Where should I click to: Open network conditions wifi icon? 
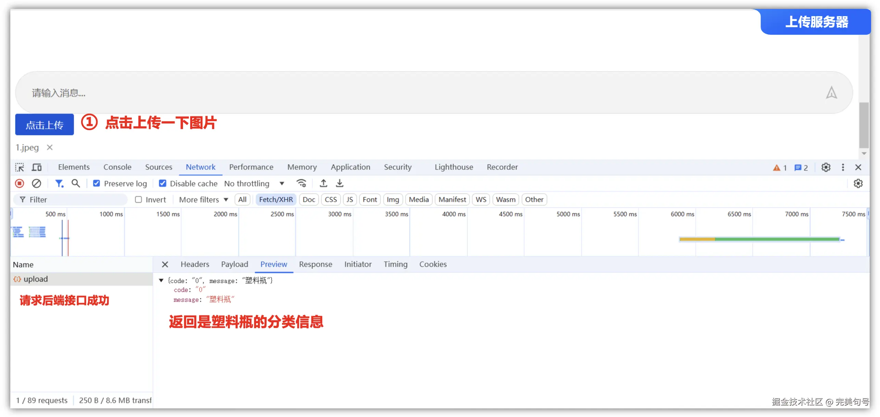301,184
